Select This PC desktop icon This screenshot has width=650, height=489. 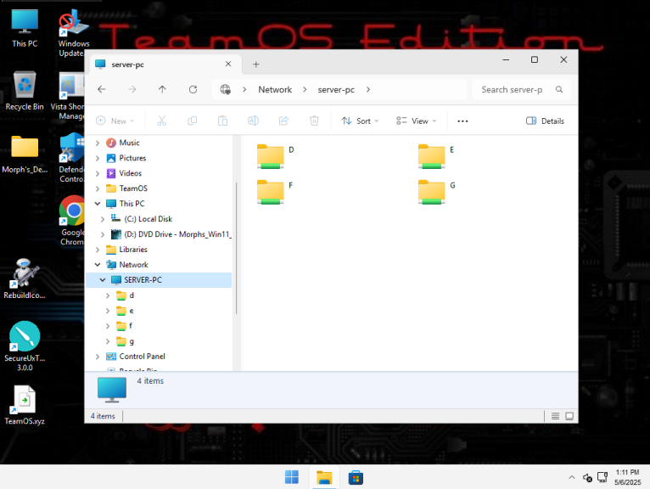pyautogui.click(x=25, y=28)
